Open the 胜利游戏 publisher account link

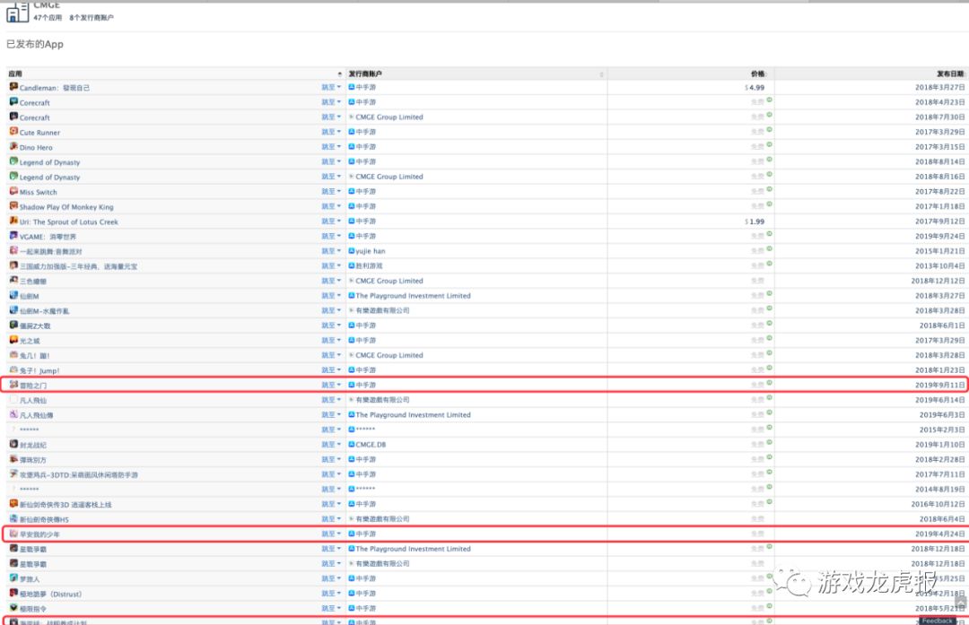[x=369, y=266]
